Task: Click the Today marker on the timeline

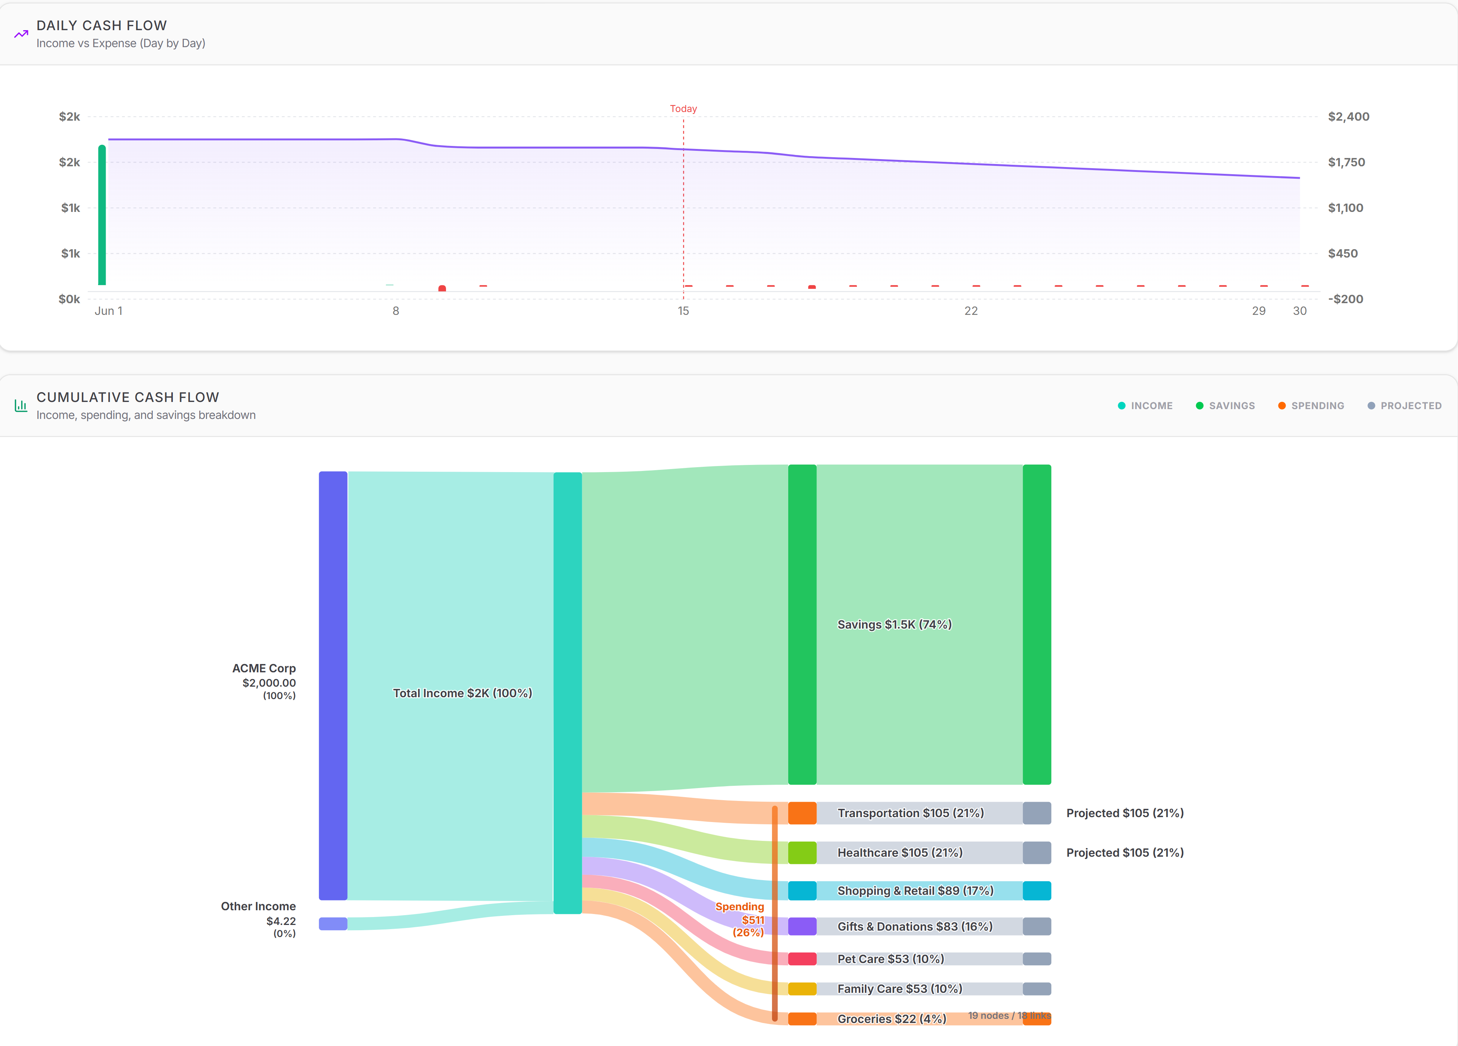Action: (x=683, y=109)
